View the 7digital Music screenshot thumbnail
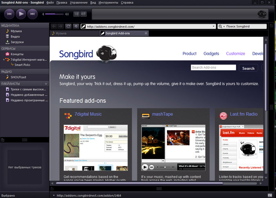Image resolution: width=276 pixels, height=198 pixels. [96, 148]
